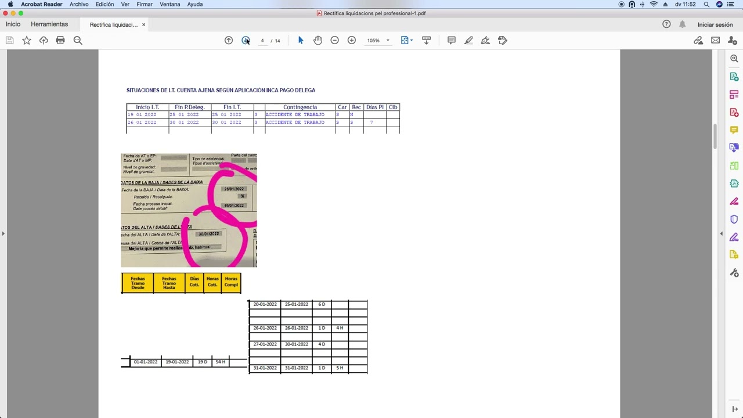This screenshot has width=743, height=418.
Task: Open the fit page options dropdown
Action: coord(412,41)
